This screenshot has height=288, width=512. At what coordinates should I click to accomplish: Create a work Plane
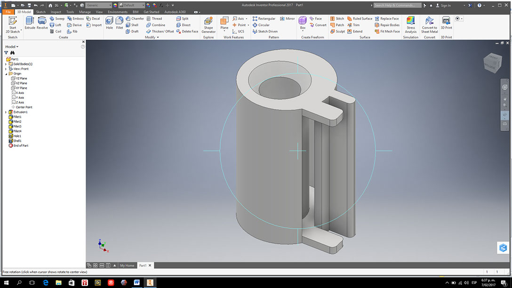[x=224, y=24]
